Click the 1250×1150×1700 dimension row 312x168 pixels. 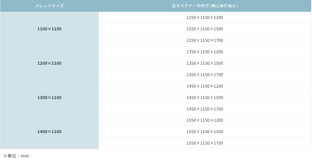point(205,40)
